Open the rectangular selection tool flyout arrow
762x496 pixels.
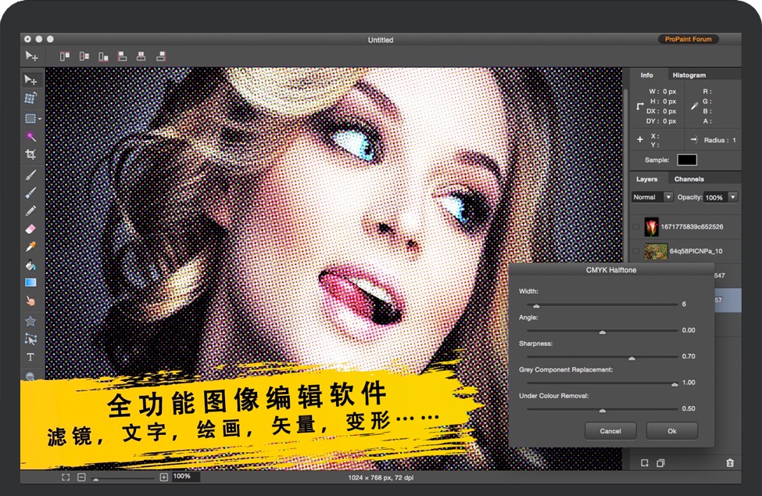tap(40, 119)
